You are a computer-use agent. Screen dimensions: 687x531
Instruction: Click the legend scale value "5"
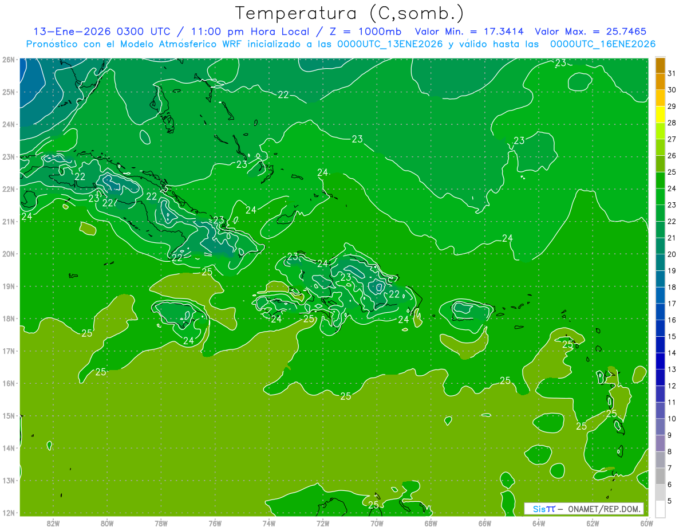click(x=670, y=501)
